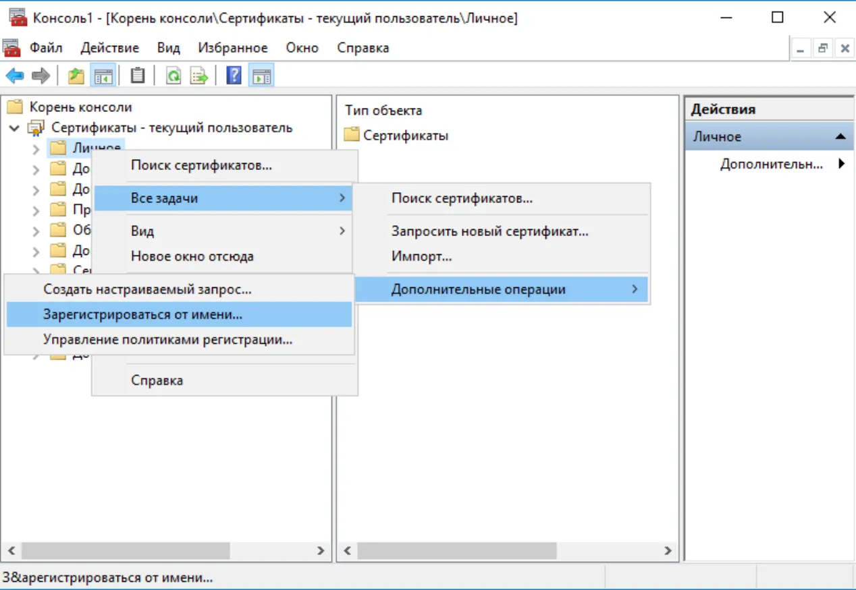This screenshot has width=856, height=590.
Task: Click the console icon left of the Файл menu
Action: 11,48
